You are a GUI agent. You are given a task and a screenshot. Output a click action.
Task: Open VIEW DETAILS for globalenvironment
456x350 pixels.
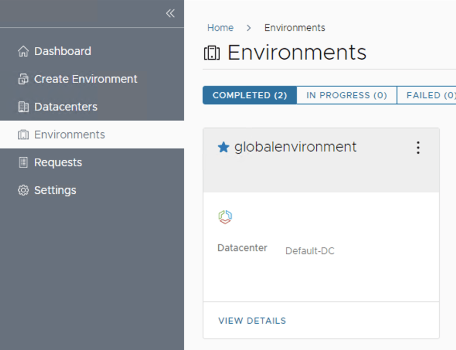pos(252,321)
